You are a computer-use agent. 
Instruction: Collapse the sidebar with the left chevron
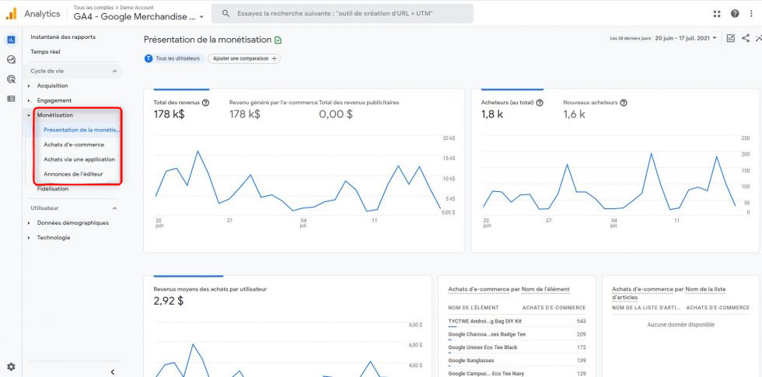pyautogui.click(x=113, y=372)
